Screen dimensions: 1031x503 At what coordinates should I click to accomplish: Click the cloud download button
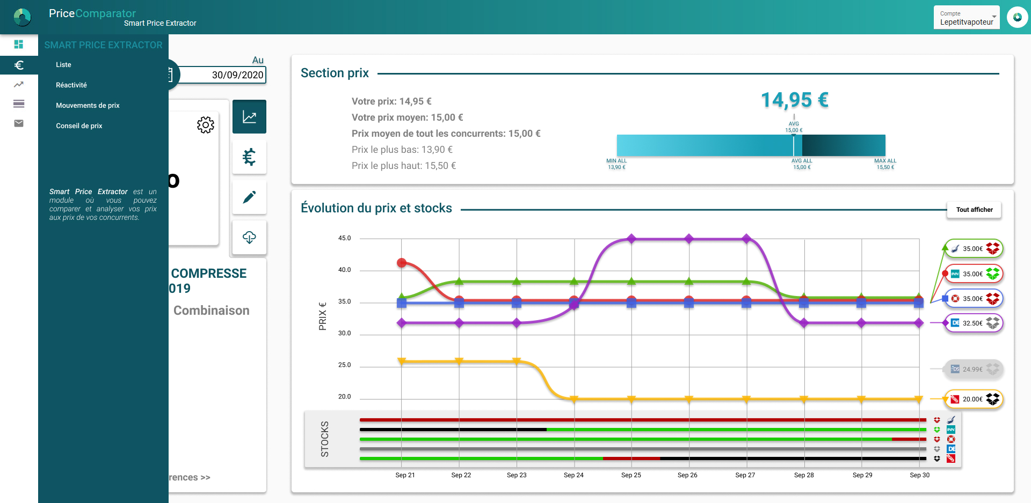[249, 237]
